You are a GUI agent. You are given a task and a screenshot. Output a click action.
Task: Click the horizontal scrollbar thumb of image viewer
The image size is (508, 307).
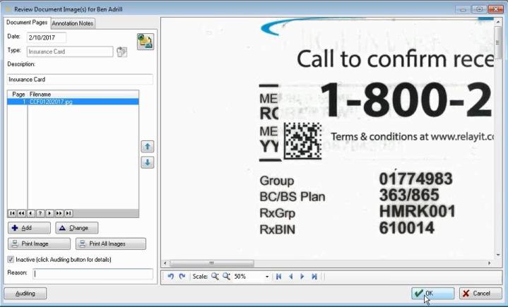211,263
